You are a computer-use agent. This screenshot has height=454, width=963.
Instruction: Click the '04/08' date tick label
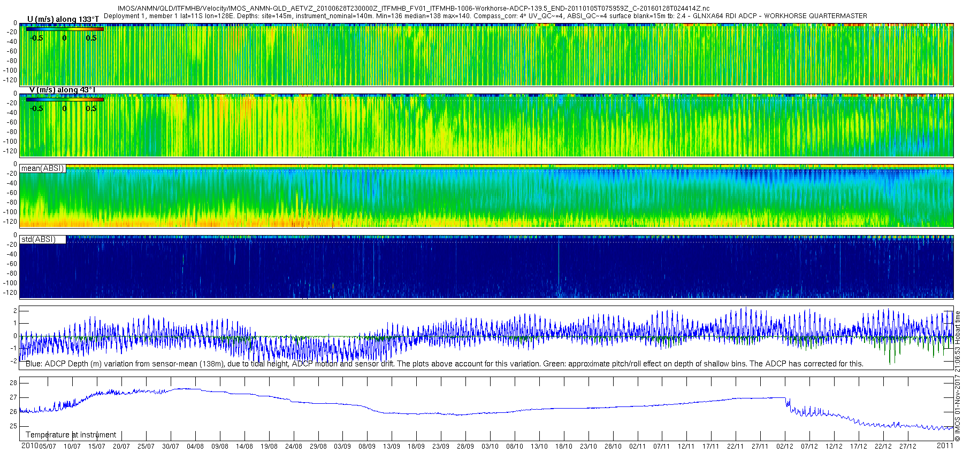[x=195, y=447]
